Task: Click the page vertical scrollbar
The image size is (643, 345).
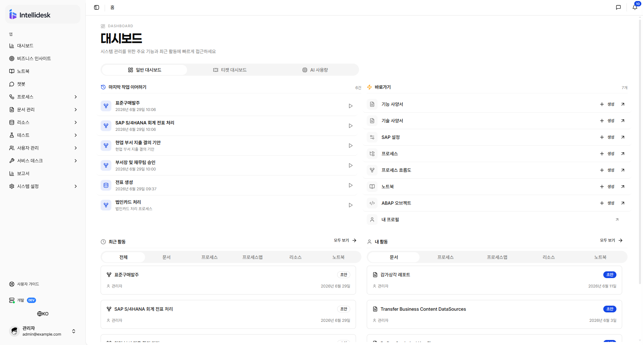Action: point(640,151)
